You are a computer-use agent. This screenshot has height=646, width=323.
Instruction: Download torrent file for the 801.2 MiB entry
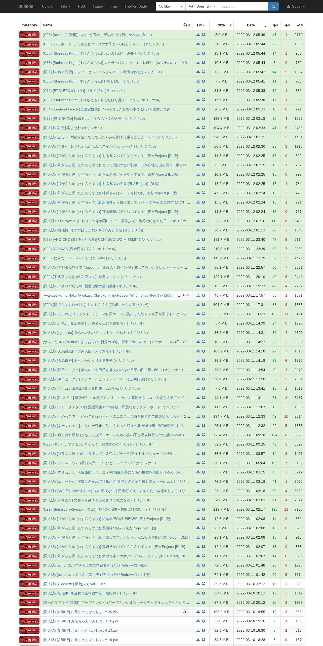(198, 305)
